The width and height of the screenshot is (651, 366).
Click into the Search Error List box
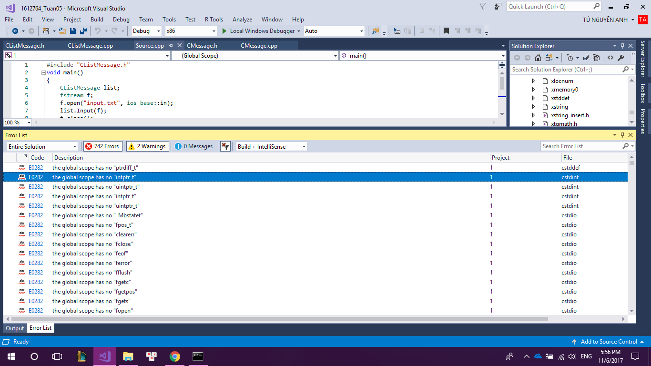581,146
